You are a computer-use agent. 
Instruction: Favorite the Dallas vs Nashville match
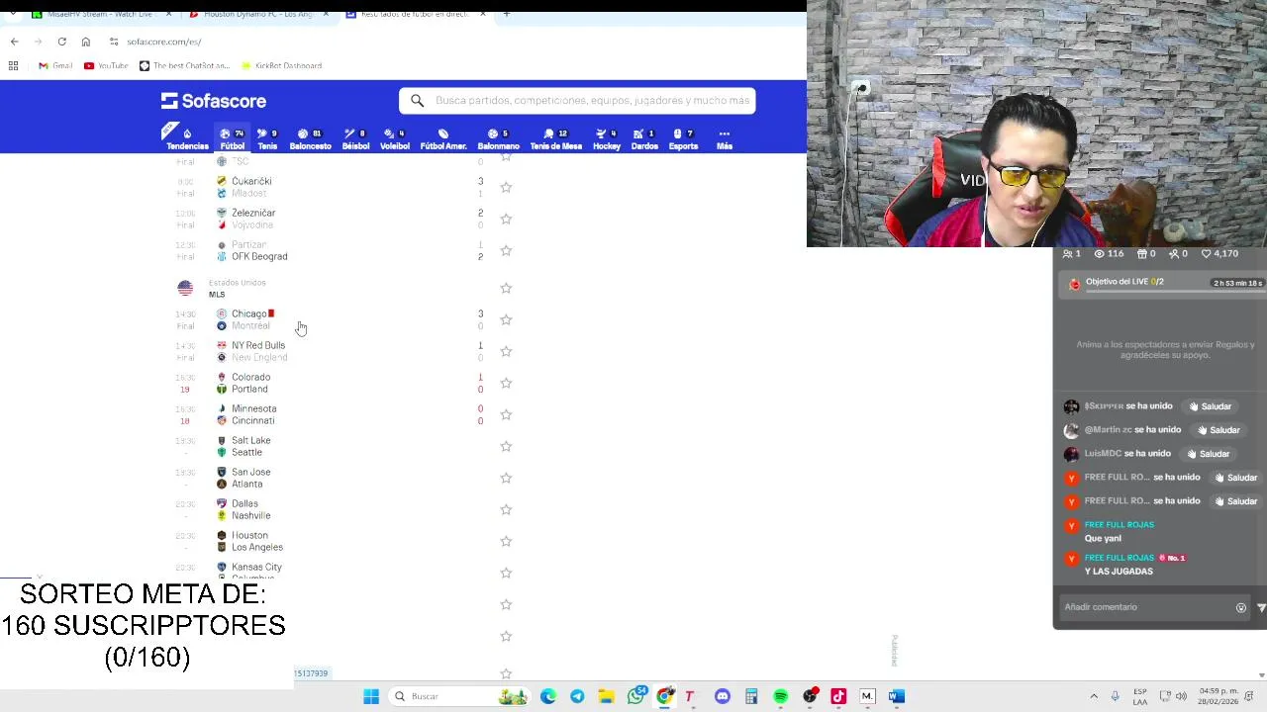click(x=506, y=509)
